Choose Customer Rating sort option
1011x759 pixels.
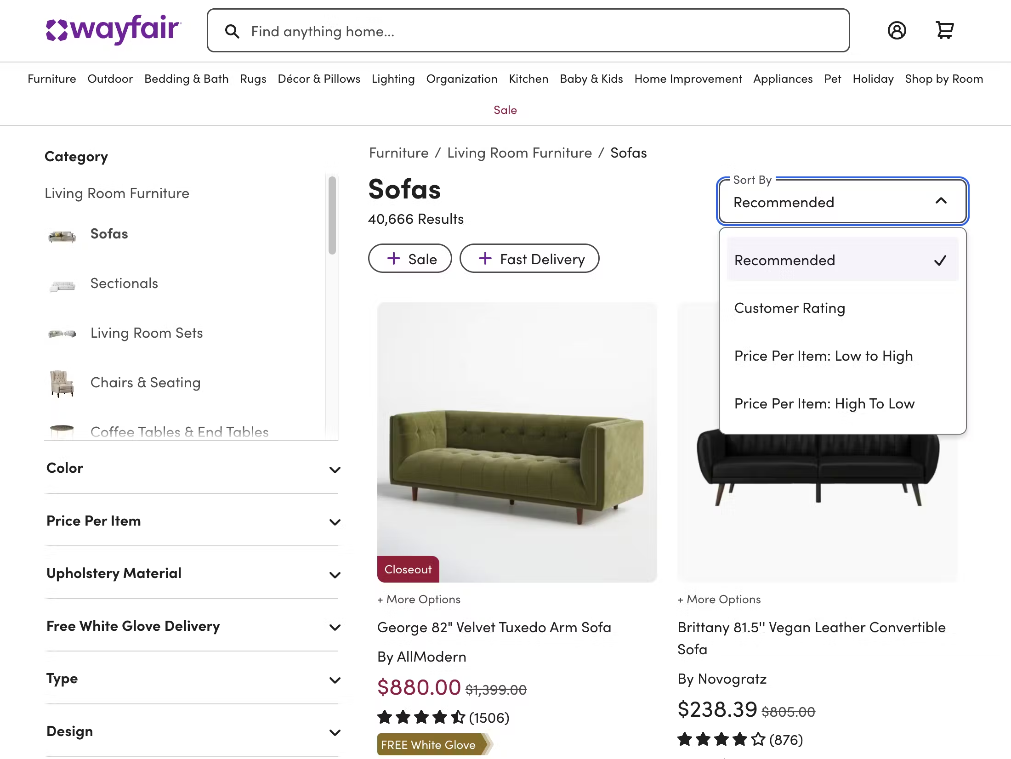(x=789, y=308)
